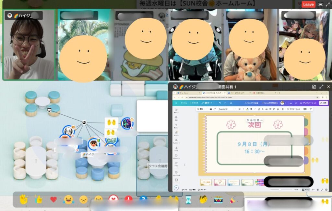Send the clapping hands reaction
Screen dimensions: 332x211
(203, 200)
